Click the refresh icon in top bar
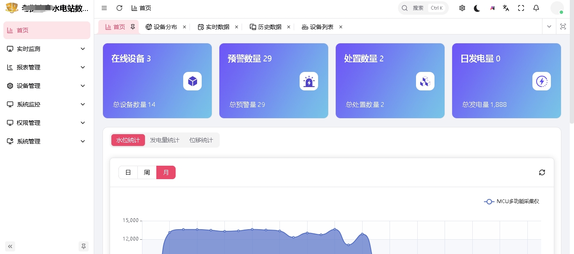This screenshot has height=254, width=574. pos(119,8)
